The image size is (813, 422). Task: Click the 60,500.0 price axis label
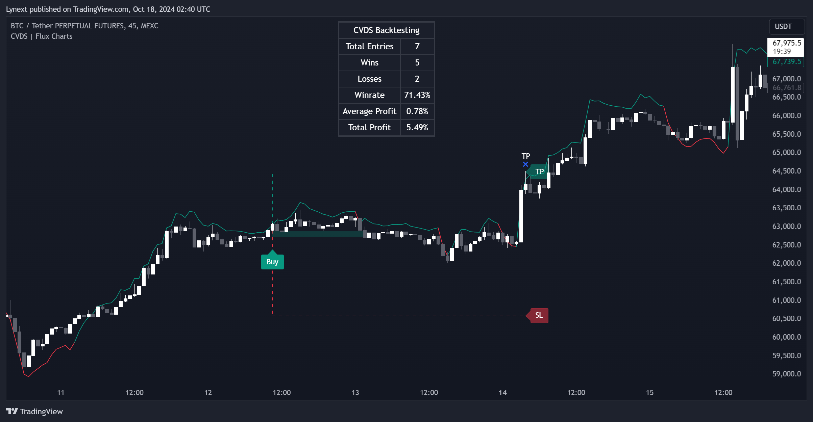tap(787, 318)
